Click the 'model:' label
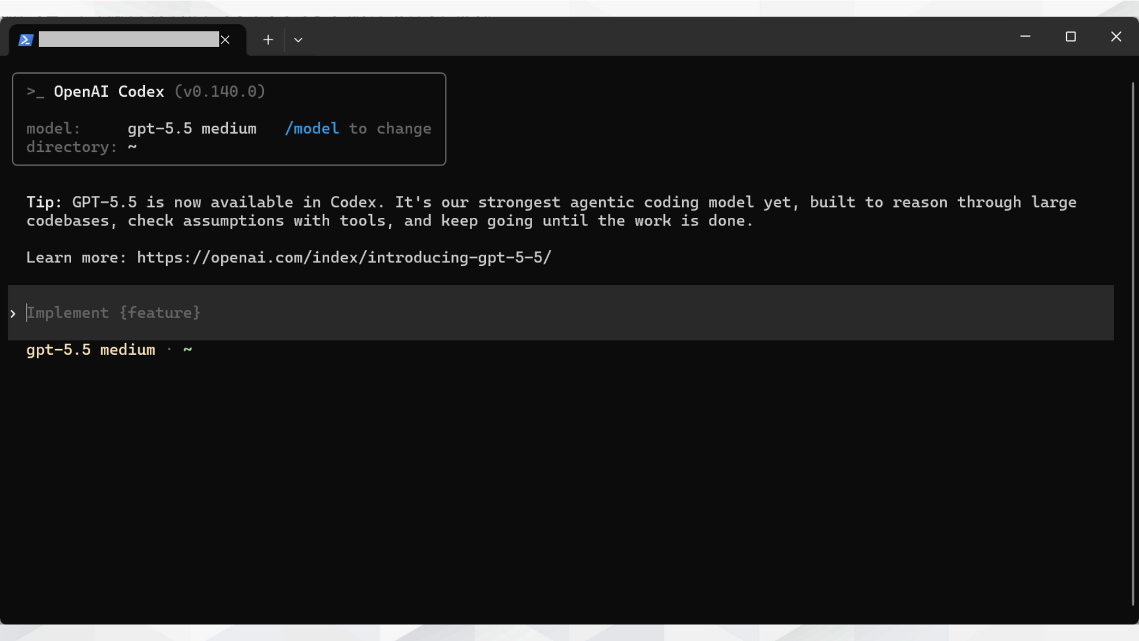 coord(53,129)
